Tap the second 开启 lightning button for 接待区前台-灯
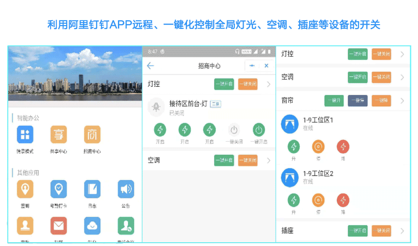The height and width of the screenshot is (246, 418). 185,130
